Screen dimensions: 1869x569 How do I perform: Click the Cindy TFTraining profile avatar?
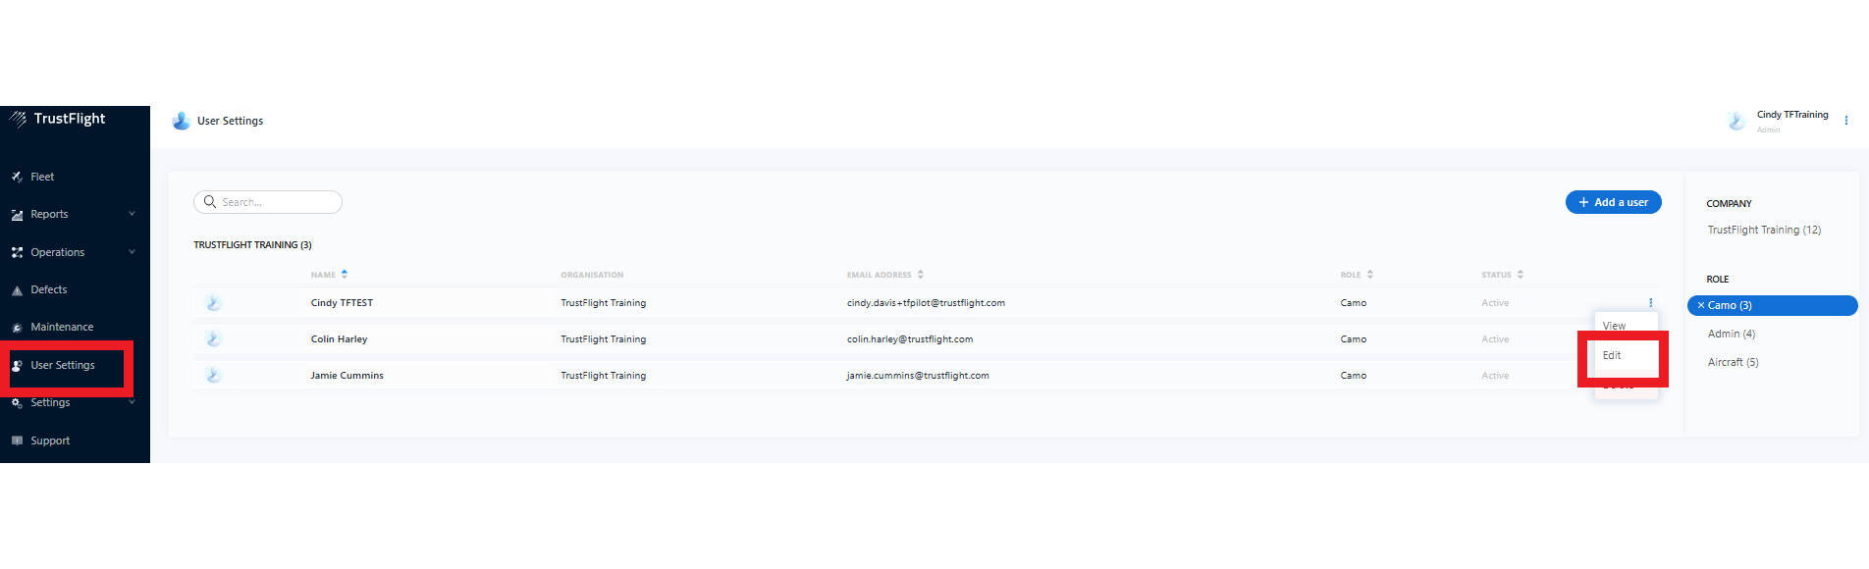tap(1736, 121)
